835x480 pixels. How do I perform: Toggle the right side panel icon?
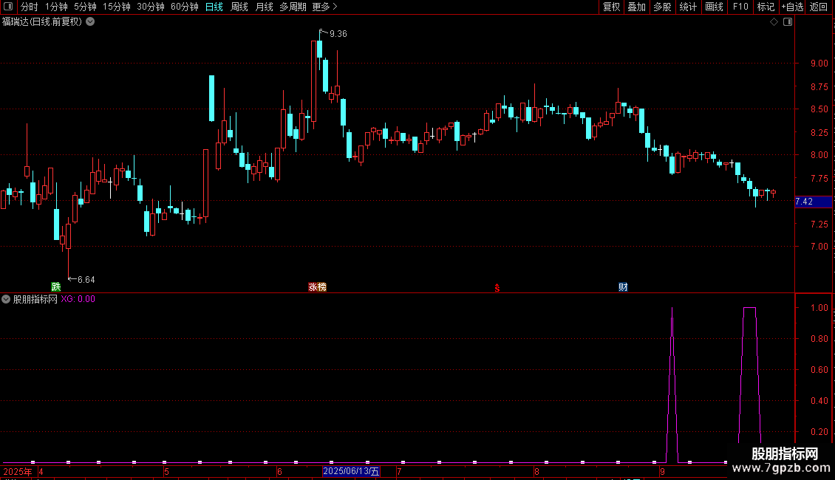click(x=788, y=22)
